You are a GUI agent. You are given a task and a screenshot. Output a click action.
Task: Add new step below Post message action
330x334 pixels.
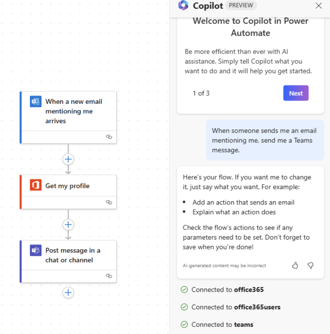coord(68,293)
